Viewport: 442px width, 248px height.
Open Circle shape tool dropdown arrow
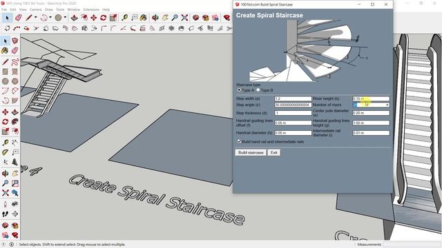(65, 18)
